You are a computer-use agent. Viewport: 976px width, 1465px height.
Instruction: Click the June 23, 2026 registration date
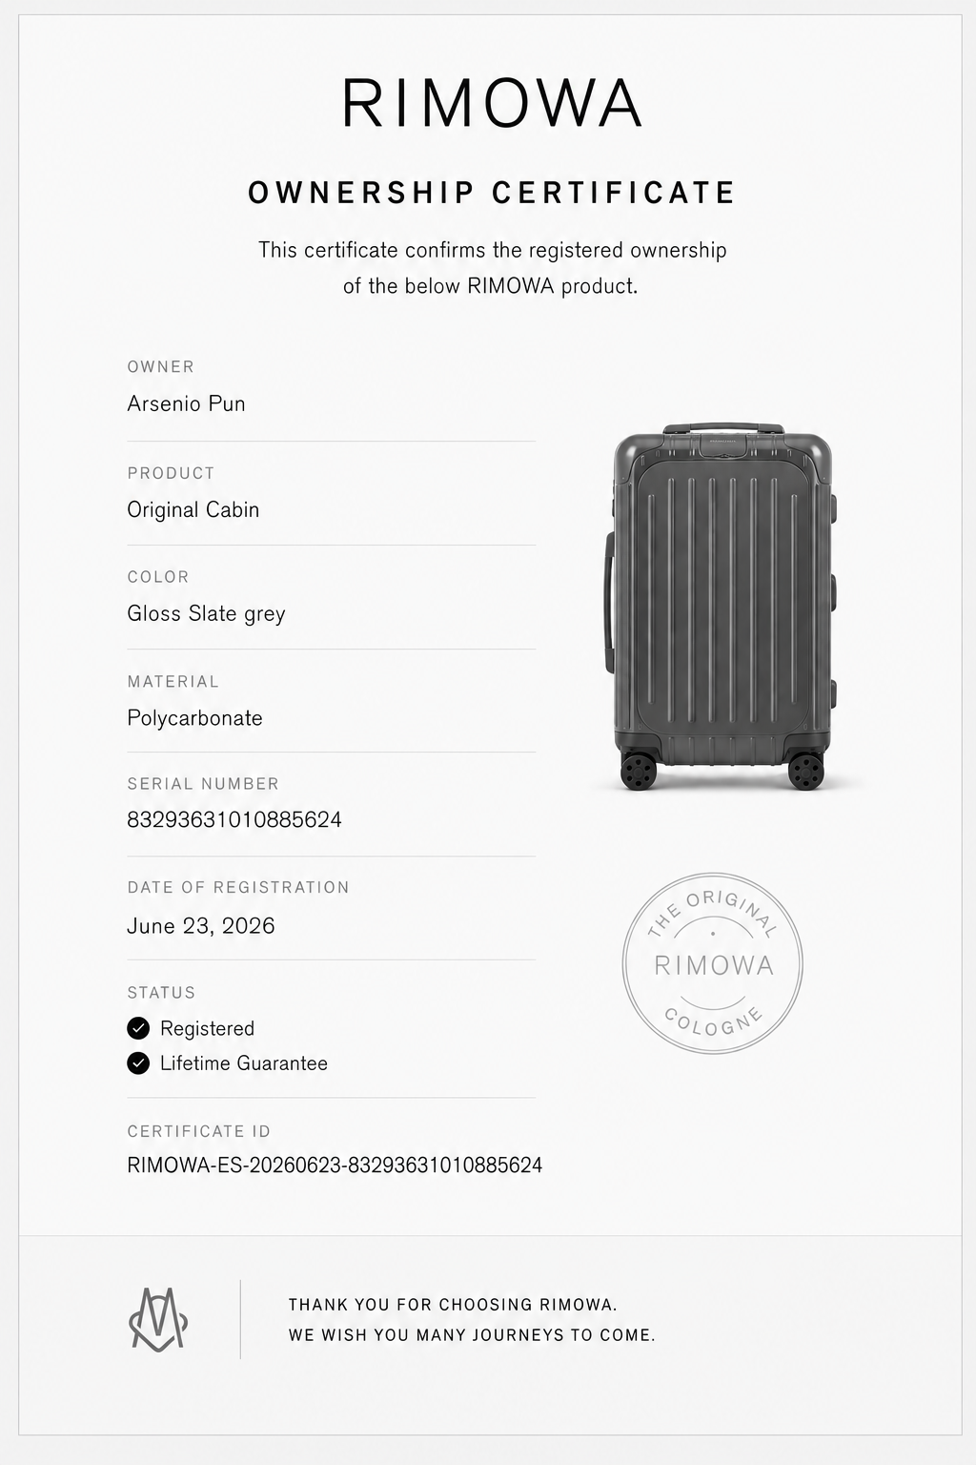click(201, 926)
